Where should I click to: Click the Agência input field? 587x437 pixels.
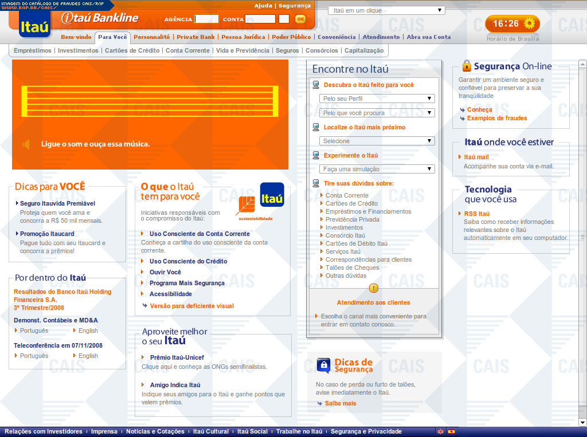[x=206, y=19]
